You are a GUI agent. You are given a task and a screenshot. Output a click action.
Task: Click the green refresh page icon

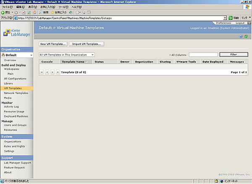tap(246, 37)
